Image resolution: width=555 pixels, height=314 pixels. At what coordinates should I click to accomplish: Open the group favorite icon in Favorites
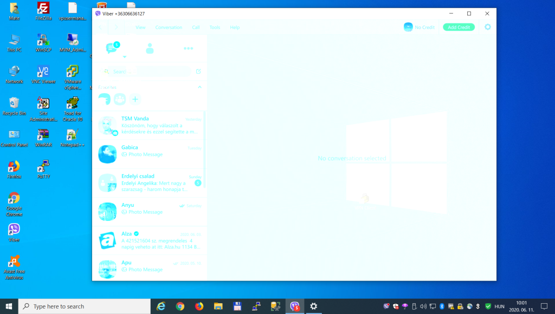tap(120, 99)
